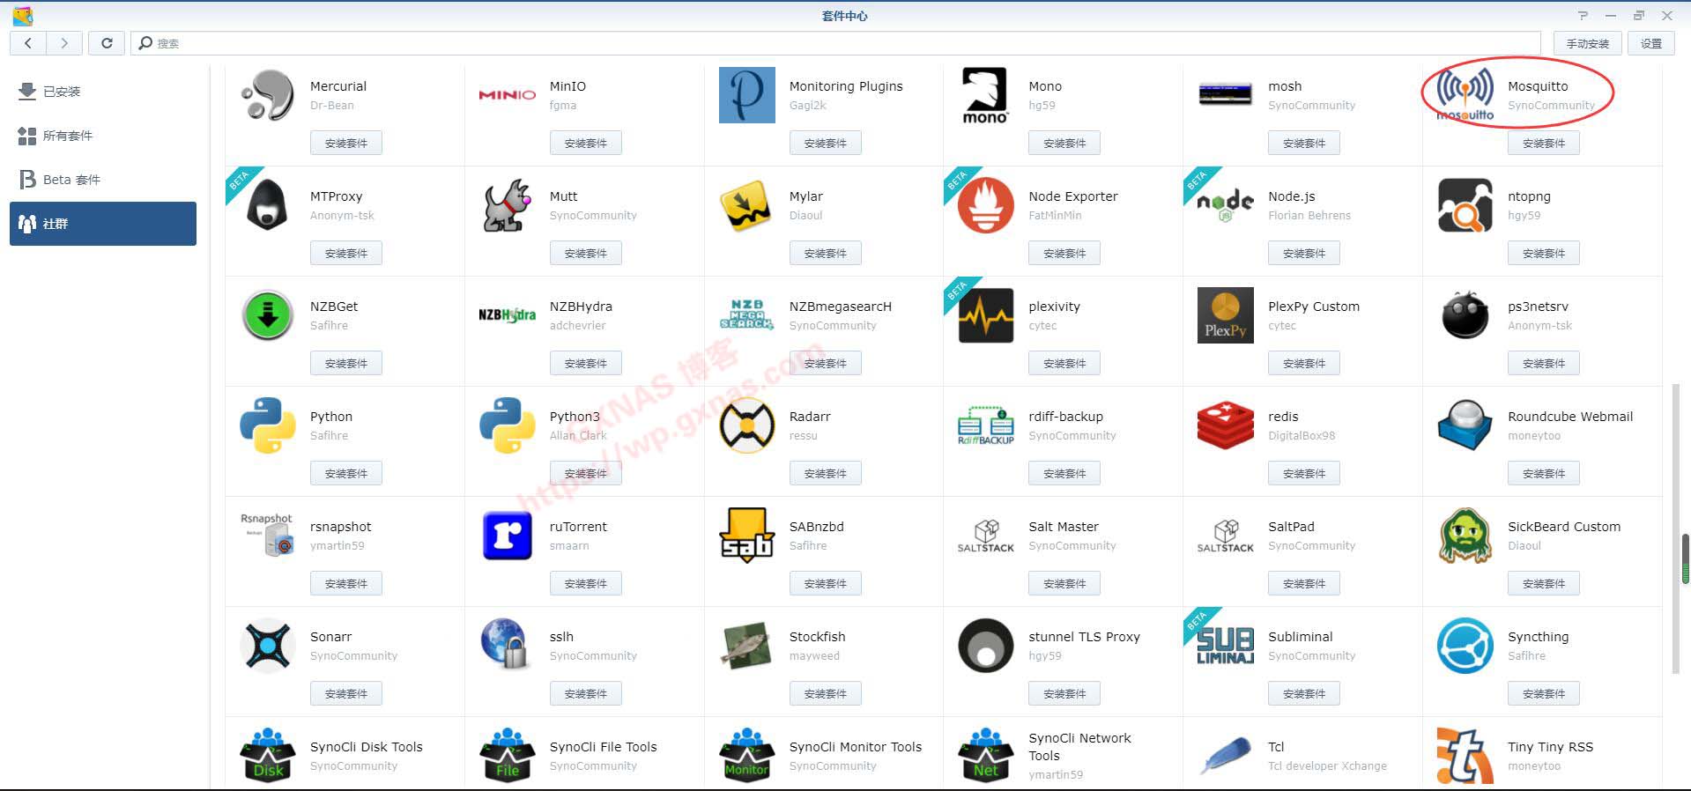
Task: Open the Mono package icon
Action: coord(985,95)
